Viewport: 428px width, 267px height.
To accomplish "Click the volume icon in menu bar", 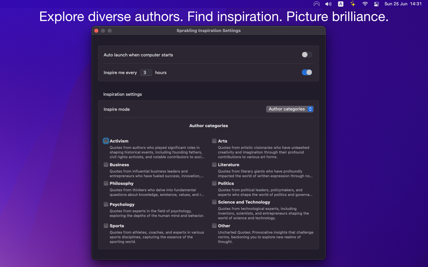I will coord(328,4).
